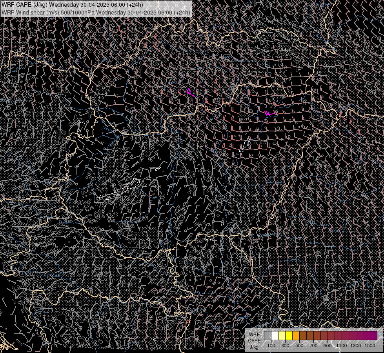Select the orange legend swatch
Viewport: 384px width, 353px height.
tap(296, 335)
